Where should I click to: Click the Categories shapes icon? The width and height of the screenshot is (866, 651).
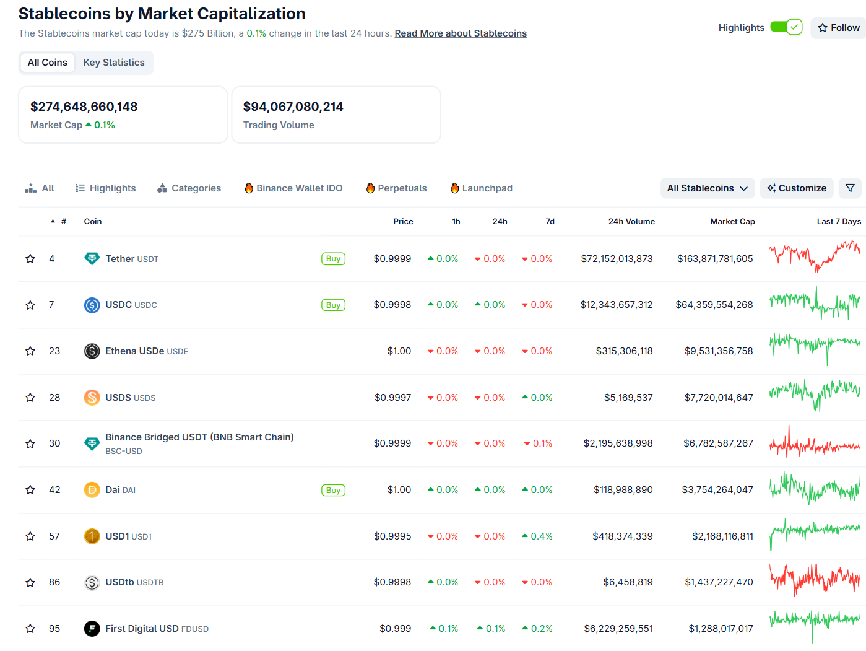[x=162, y=188]
